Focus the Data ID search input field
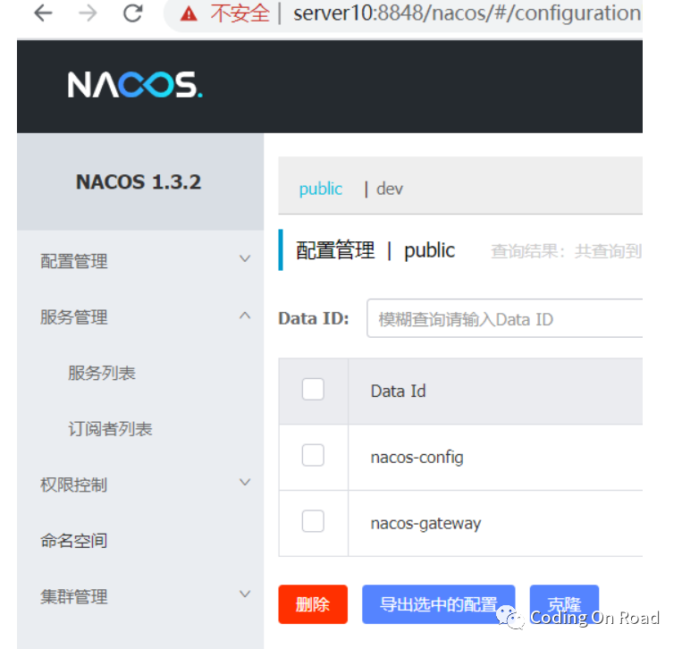This screenshot has height=649, width=682. coord(504,318)
